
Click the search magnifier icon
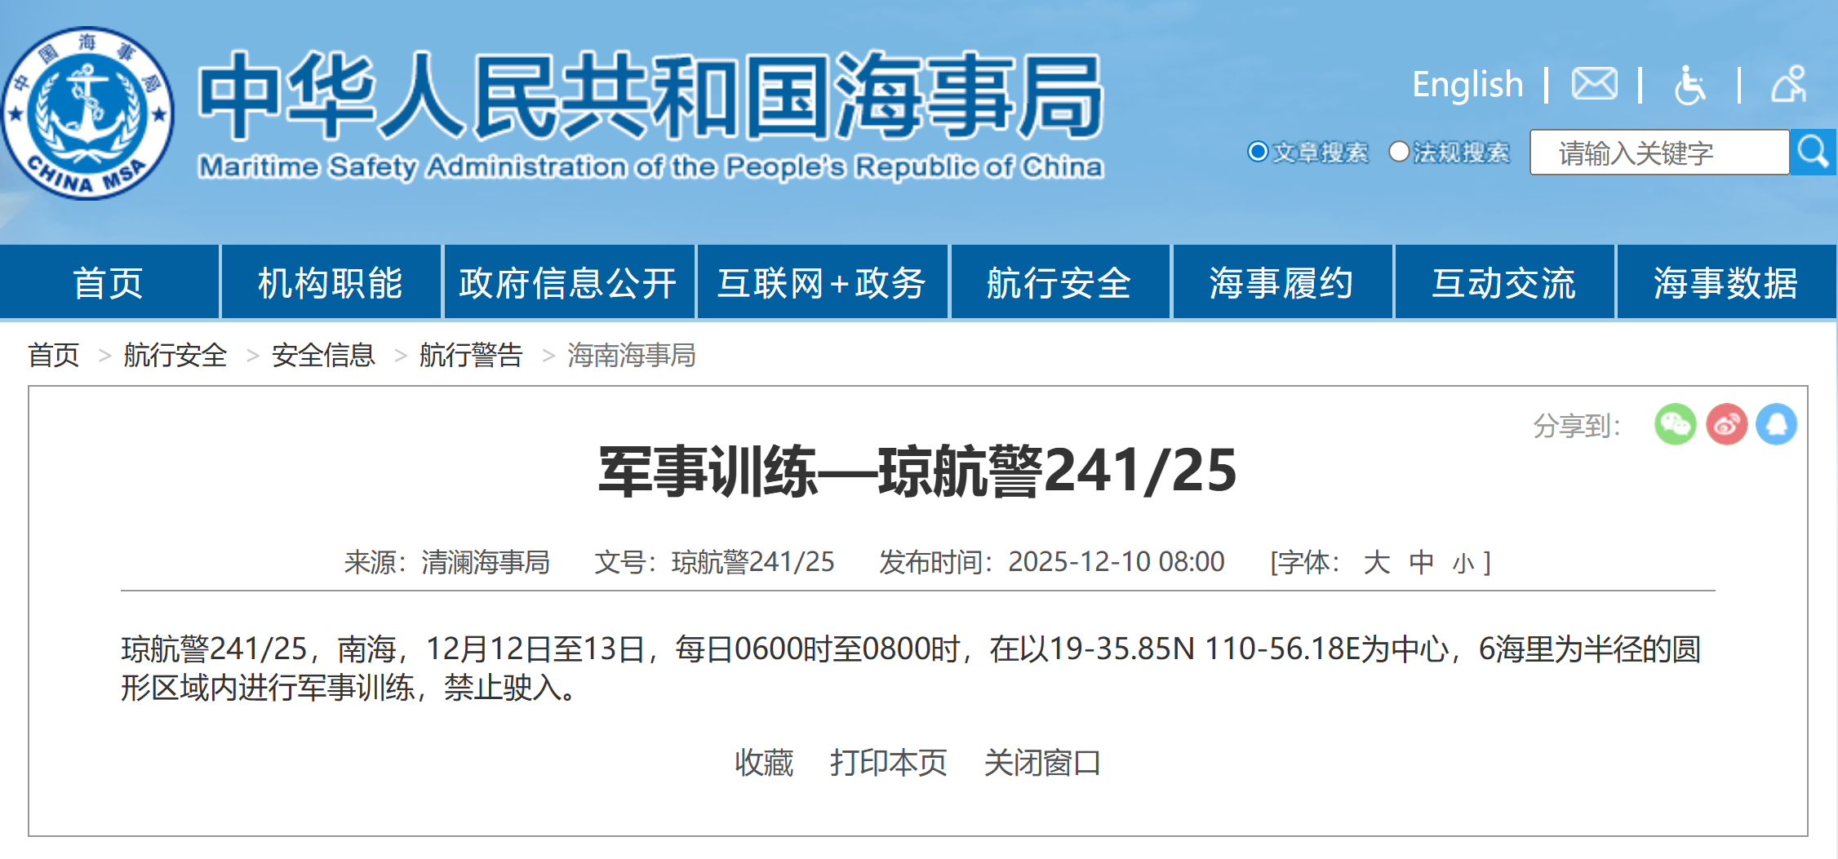pos(1812,153)
